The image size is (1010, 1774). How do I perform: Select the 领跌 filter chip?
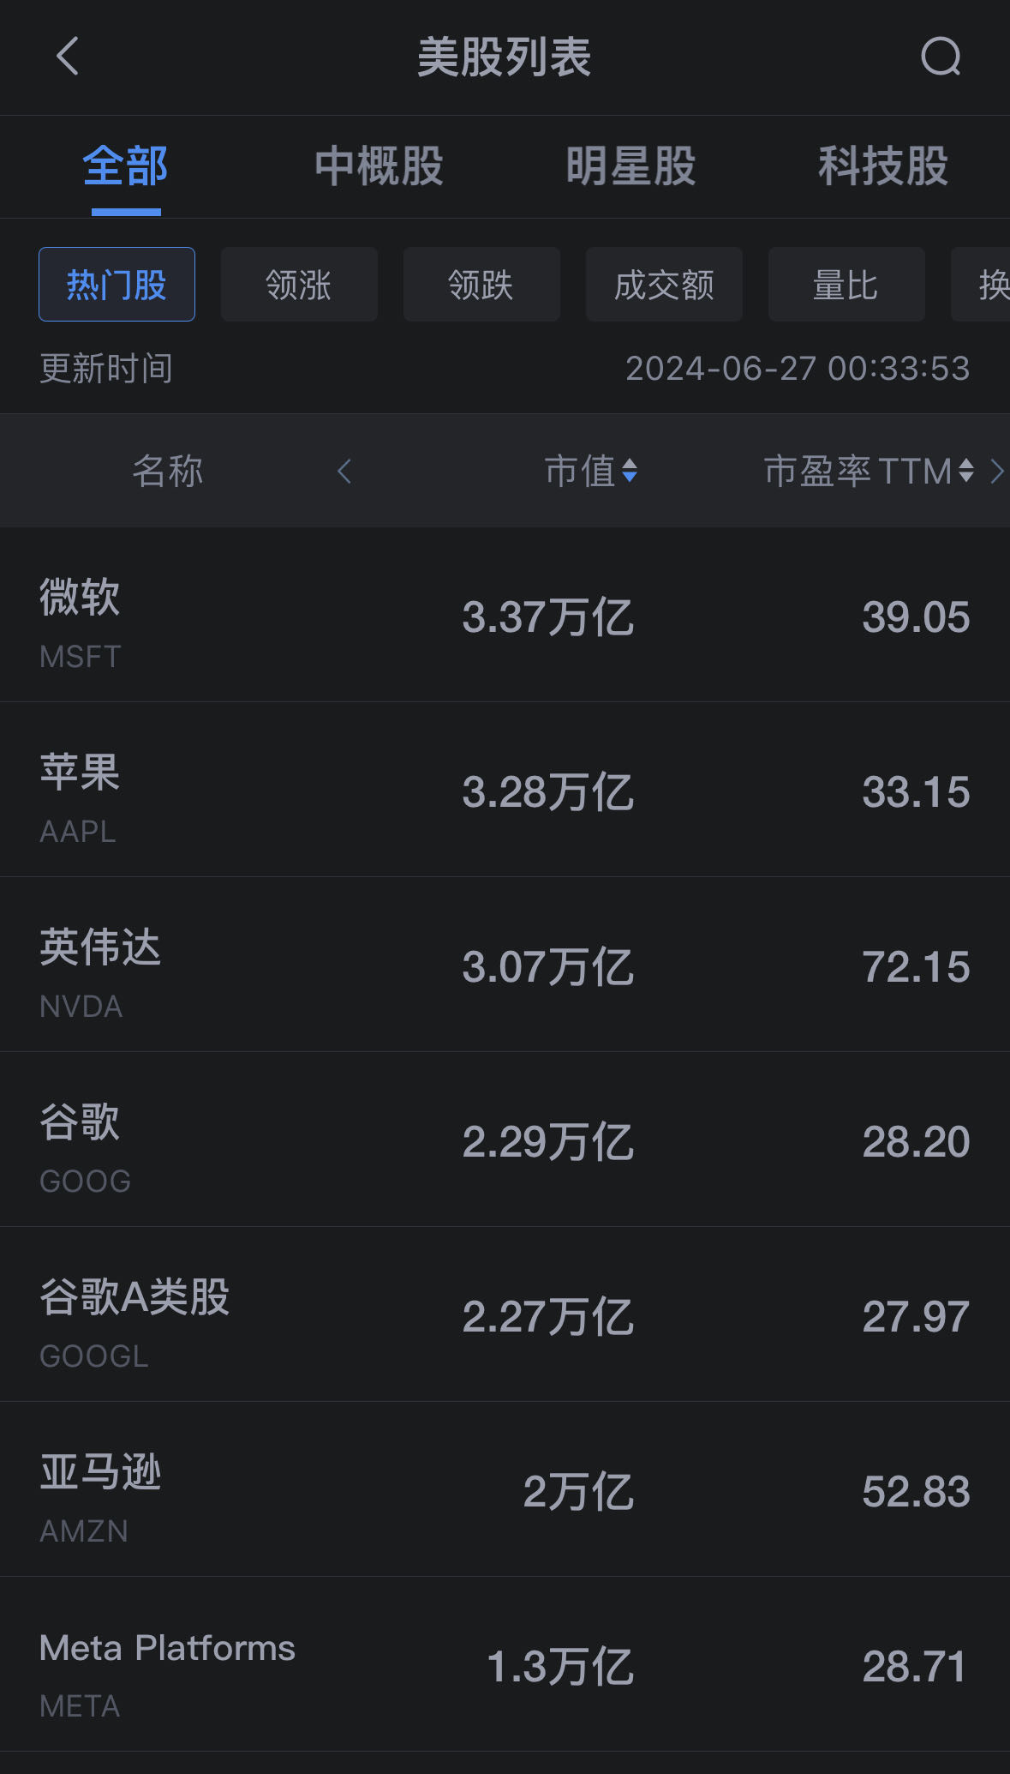pos(481,285)
